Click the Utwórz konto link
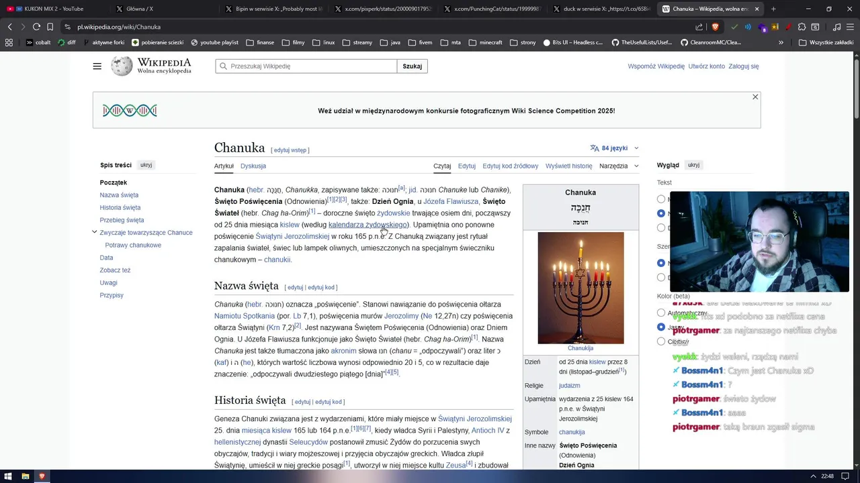860x483 pixels. 707,66
